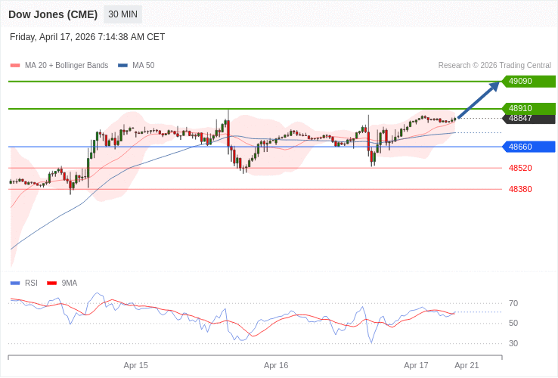558x378 pixels.
Task: Click the red 48380 support label
Action: pyautogui.click(x=520, y=189)
